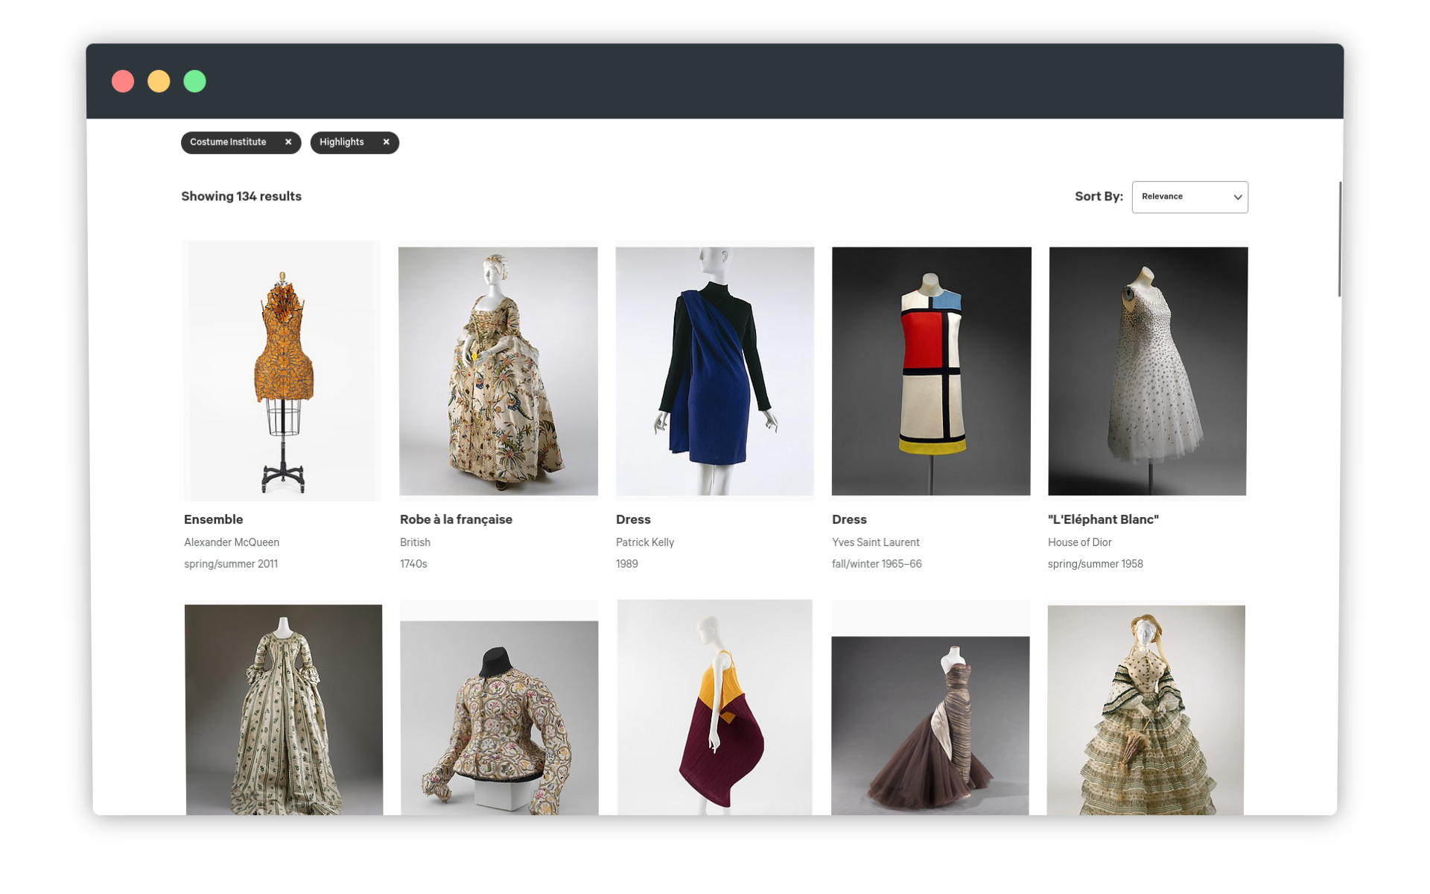Click the red window close button

pos(123,81)
